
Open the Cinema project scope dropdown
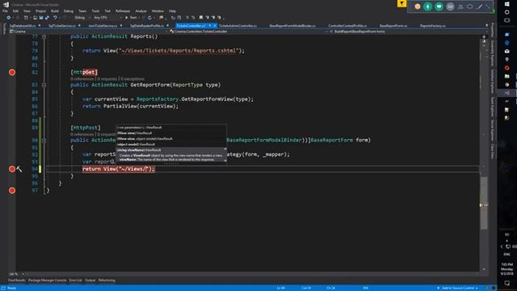(88, 32)
